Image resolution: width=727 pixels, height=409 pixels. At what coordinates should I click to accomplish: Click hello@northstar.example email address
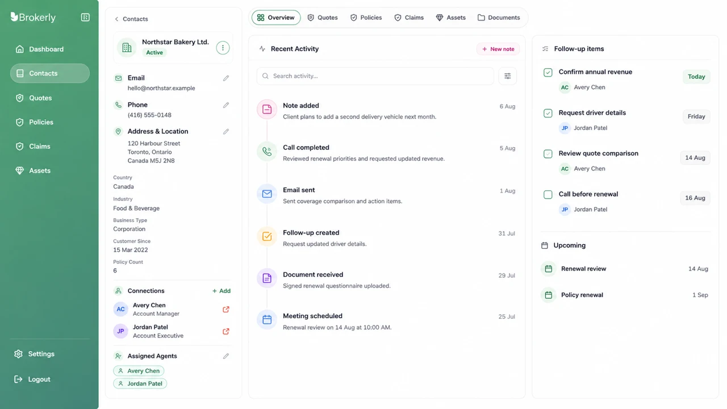[x=161, y=88]
